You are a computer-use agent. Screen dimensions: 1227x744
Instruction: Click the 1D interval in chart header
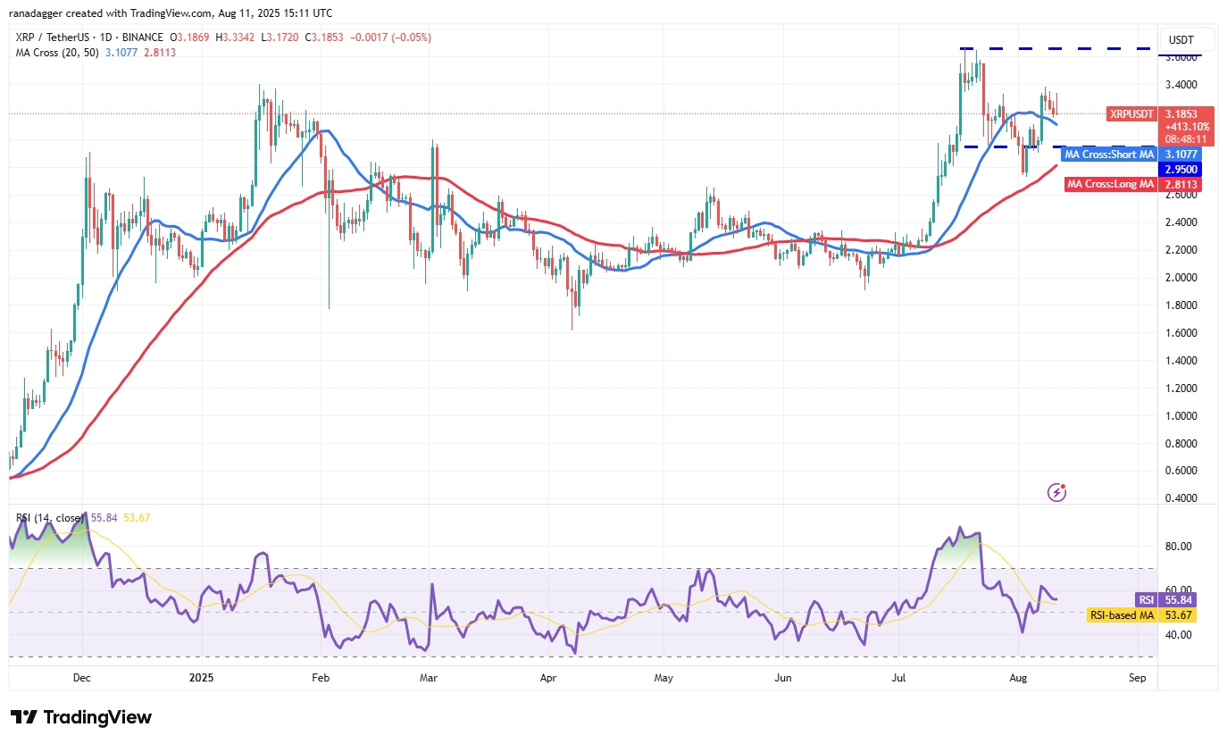pyautogui.click(x=125, y=38)
